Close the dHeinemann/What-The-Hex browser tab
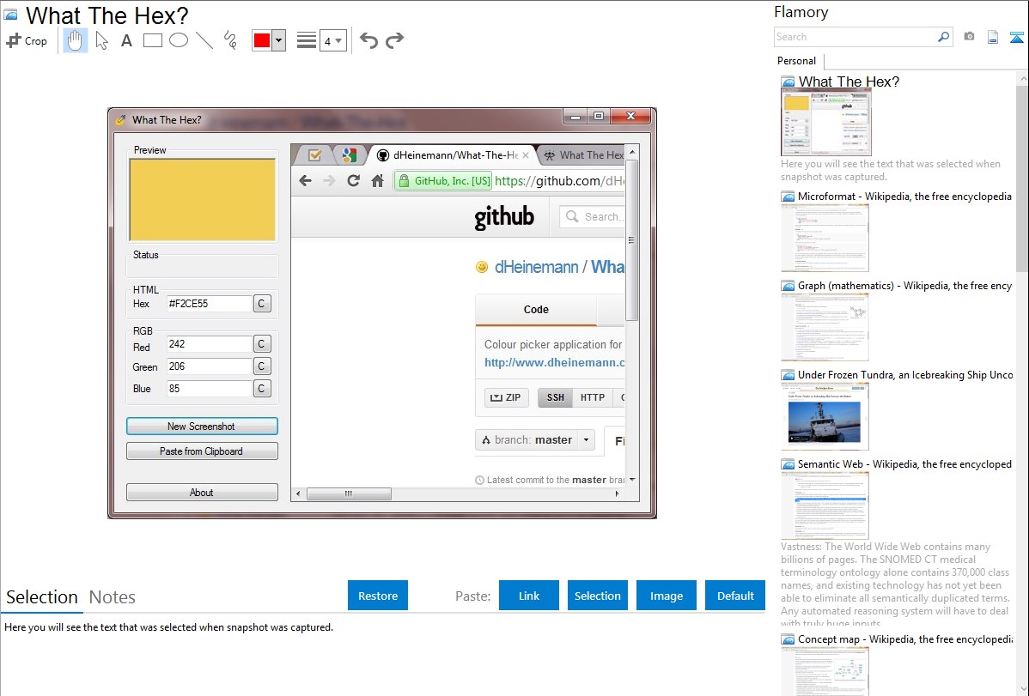This screenshot has height=696, width=1029. tap(526, 155)
